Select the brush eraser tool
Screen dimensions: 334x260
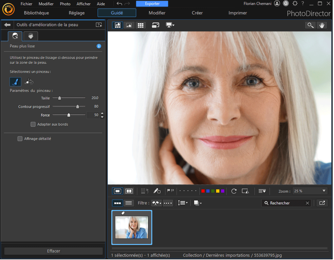tap(29, 81)
